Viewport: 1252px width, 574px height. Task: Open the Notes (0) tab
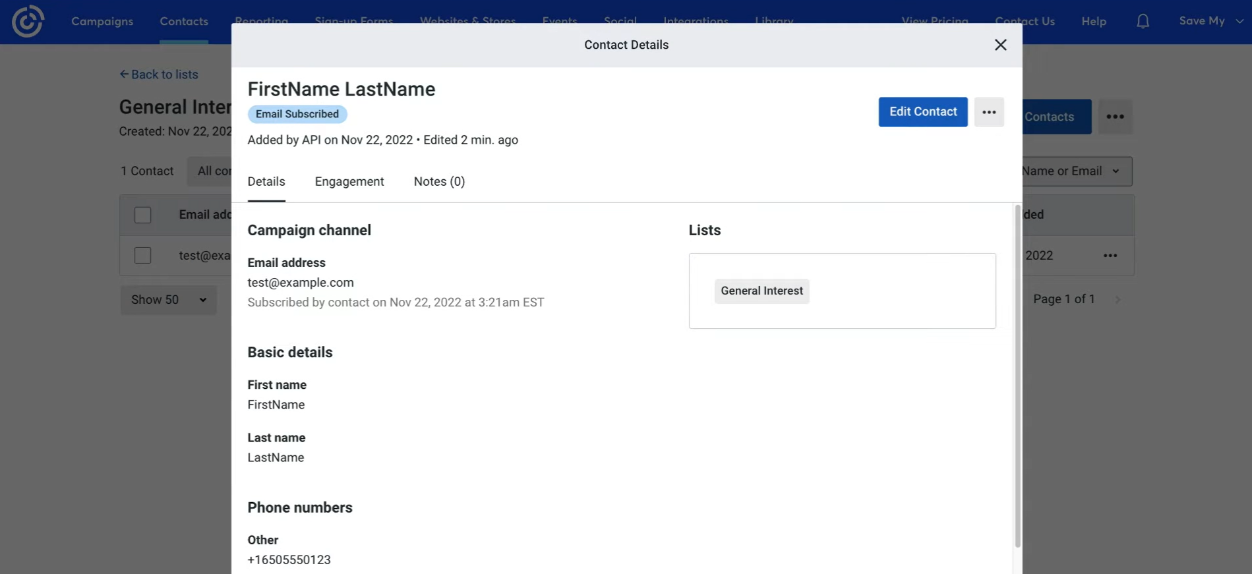(439, 182)
